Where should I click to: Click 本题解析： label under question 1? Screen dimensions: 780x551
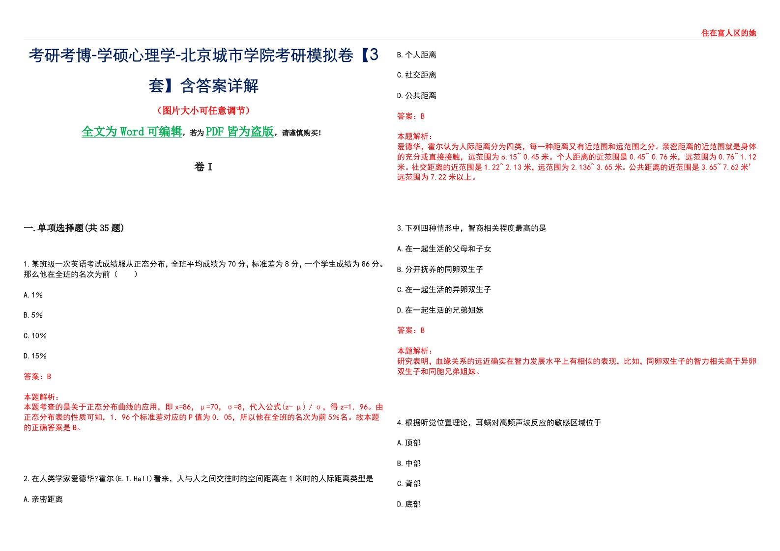[x=41, y=397]
